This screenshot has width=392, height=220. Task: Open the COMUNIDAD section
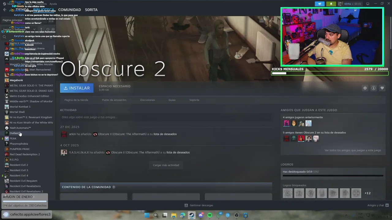coord(70,10)
